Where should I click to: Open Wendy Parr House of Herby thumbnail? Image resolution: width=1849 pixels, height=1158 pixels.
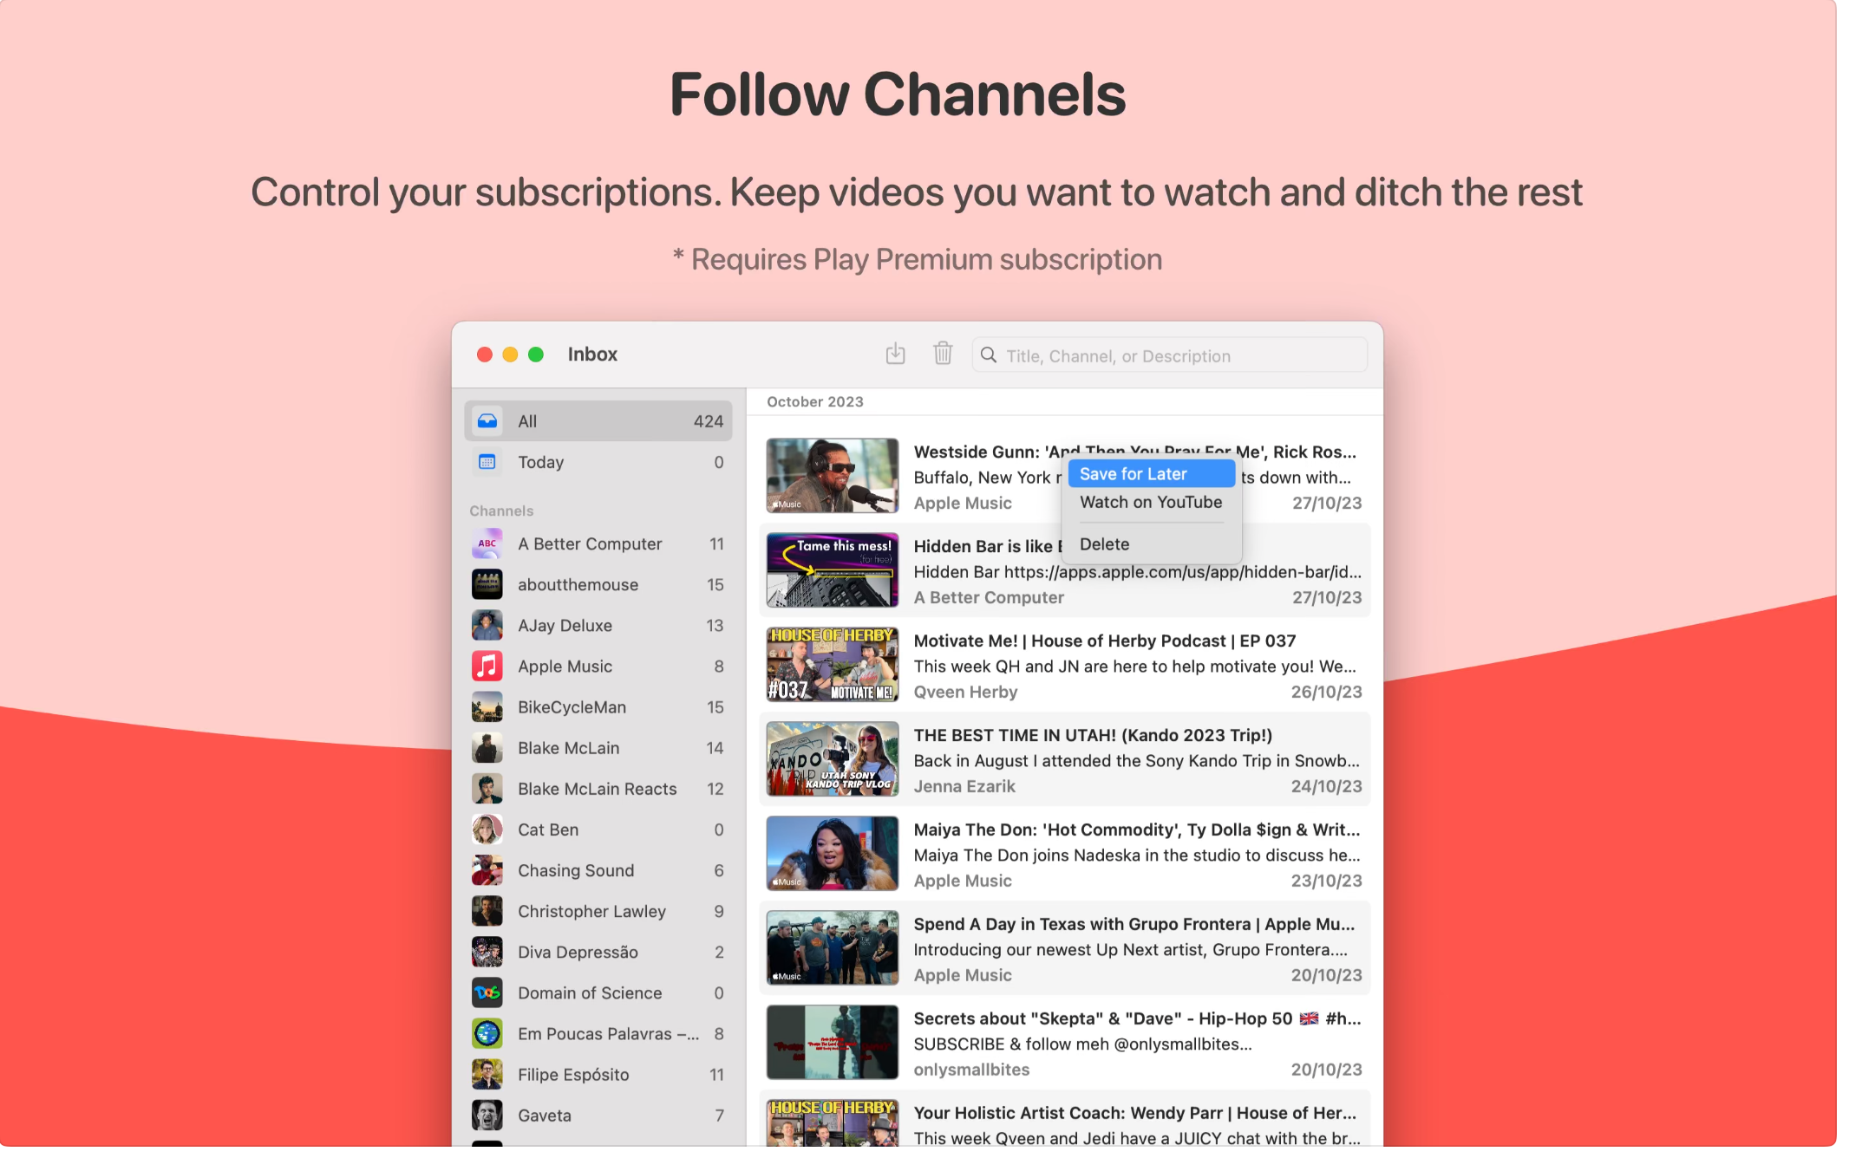pos(833,1122)
